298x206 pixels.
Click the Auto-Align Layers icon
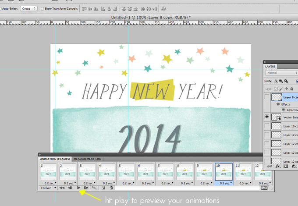pyautogui.click(x=163, y=9)
